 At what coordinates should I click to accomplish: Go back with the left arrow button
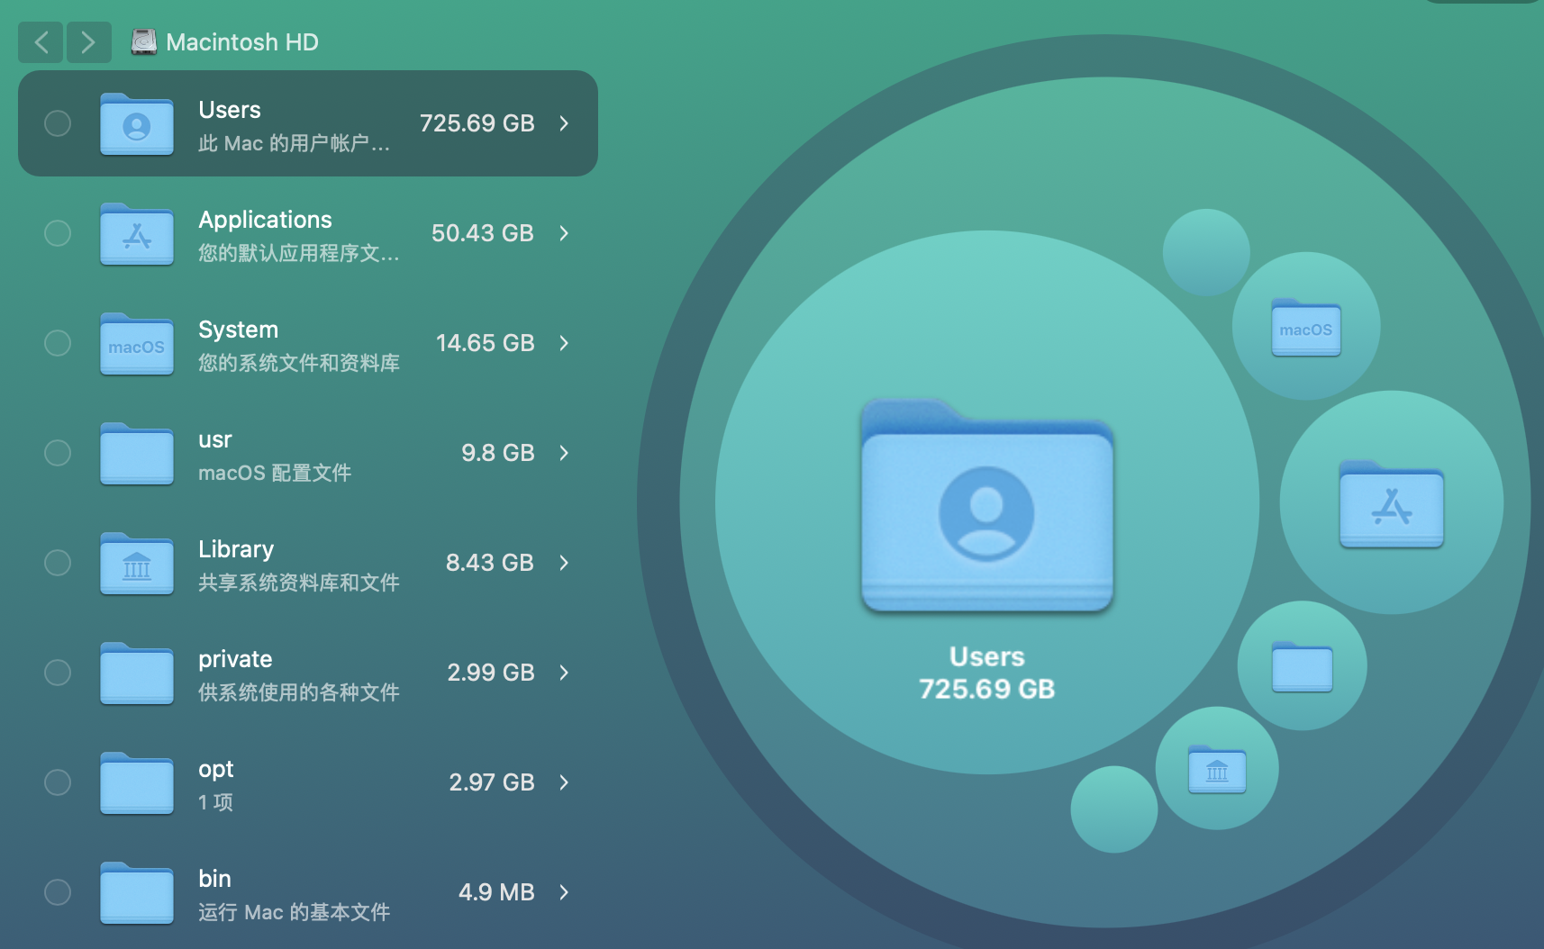(x=41, y=42)
